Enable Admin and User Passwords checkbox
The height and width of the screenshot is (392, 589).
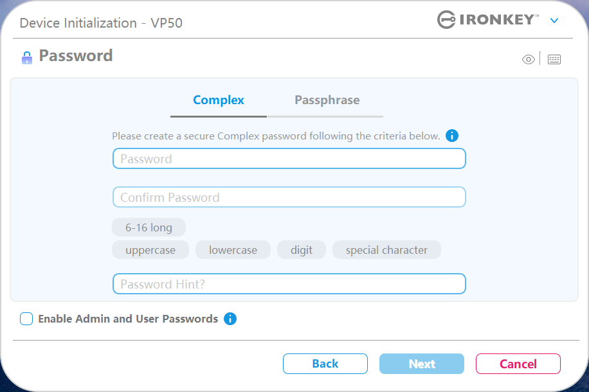pyautogui.click(x=26, y=319)
